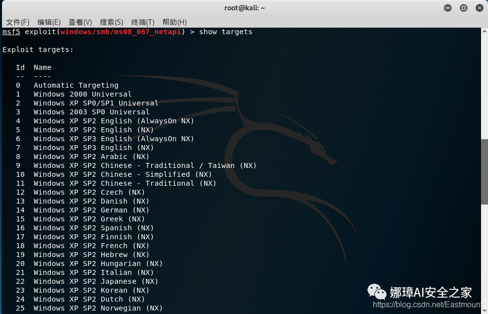Open the 编辑(E) menu
488x314 pixels.
[x=49, y=22]
